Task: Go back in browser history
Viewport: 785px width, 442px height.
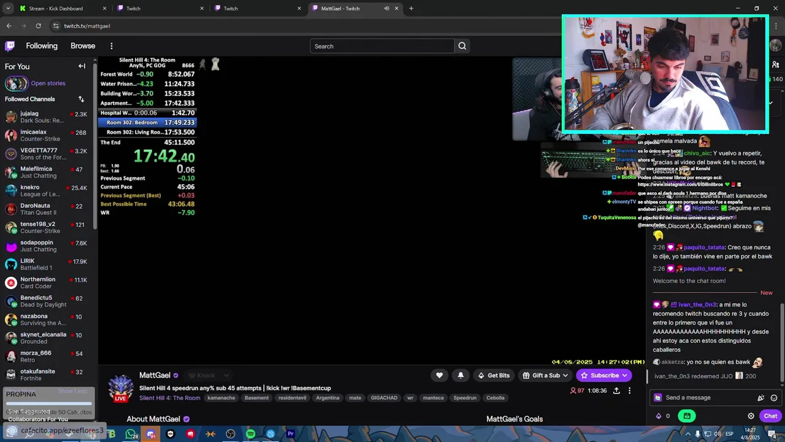Action: point(9,26)
